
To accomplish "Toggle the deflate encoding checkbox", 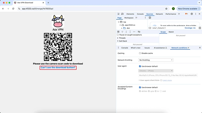I will pos(140,91).
